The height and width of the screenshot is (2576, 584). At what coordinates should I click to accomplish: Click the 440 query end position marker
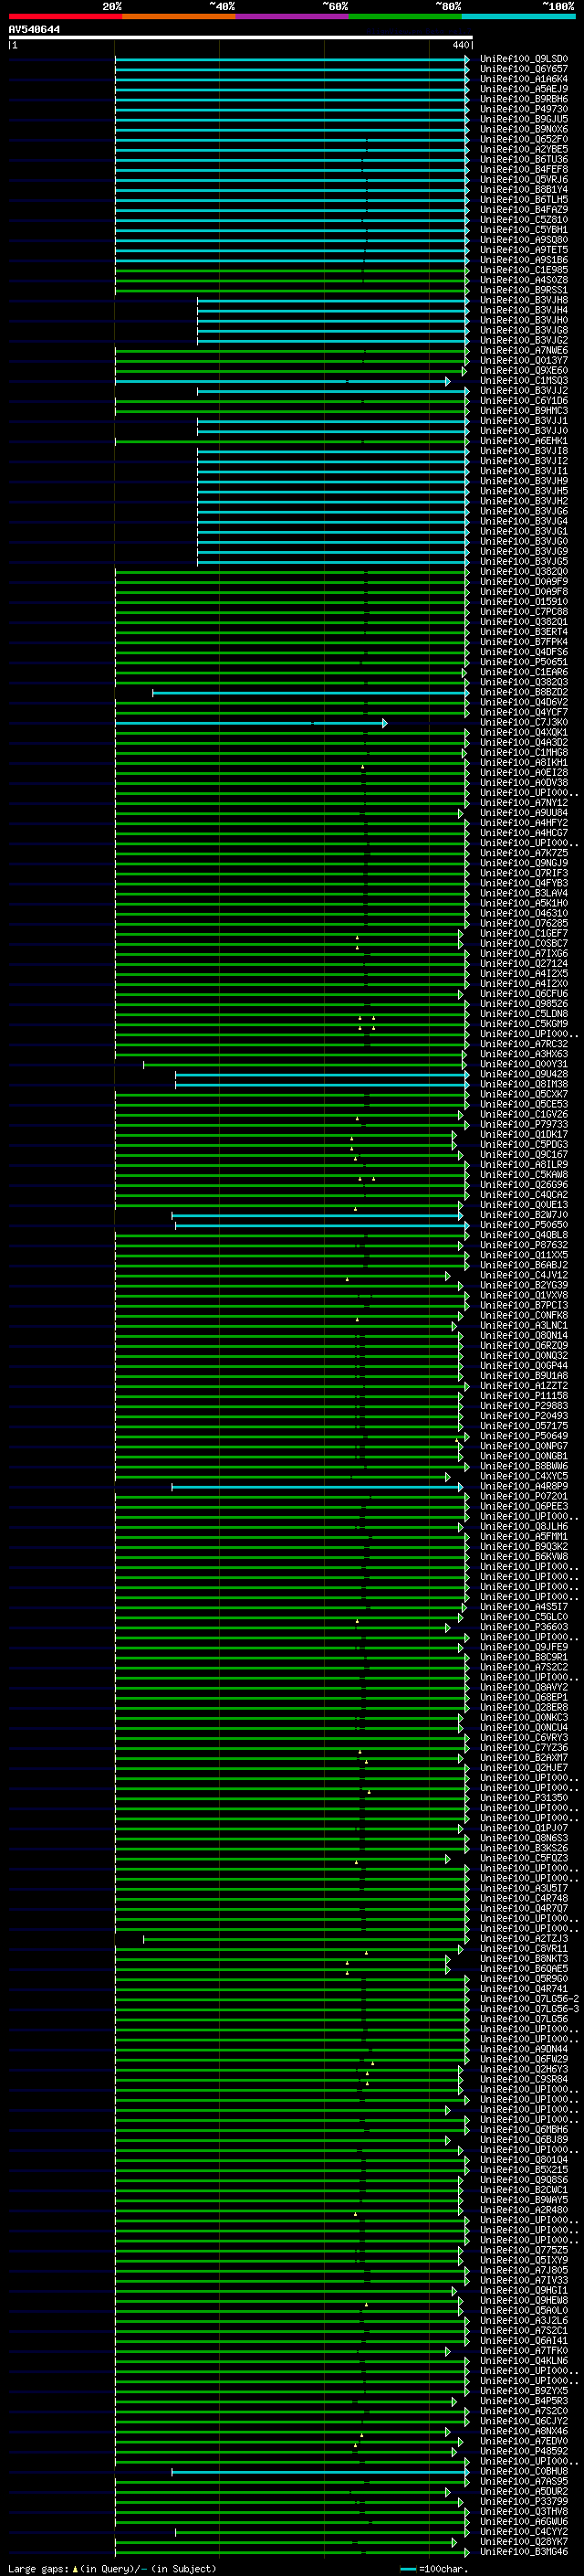[460, 45]
